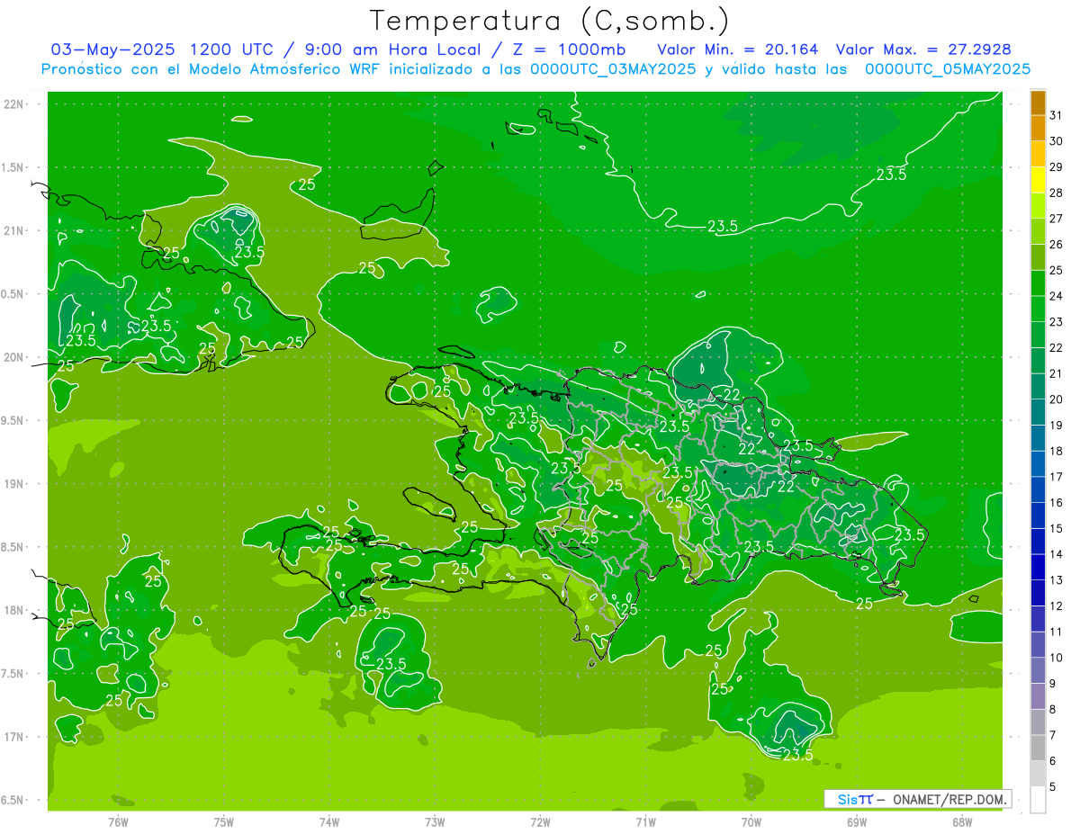This screenshot has height=834, width=1080.
Task: Click the 76W longitude label
Action: click(x=118, y=822)
